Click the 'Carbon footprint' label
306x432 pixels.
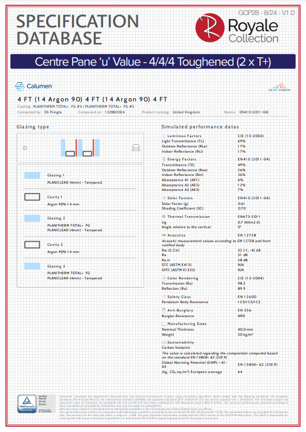point(176,348)
